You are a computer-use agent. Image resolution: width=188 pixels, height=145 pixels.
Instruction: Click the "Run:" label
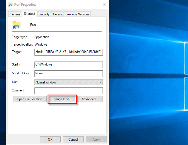[15, 82]
